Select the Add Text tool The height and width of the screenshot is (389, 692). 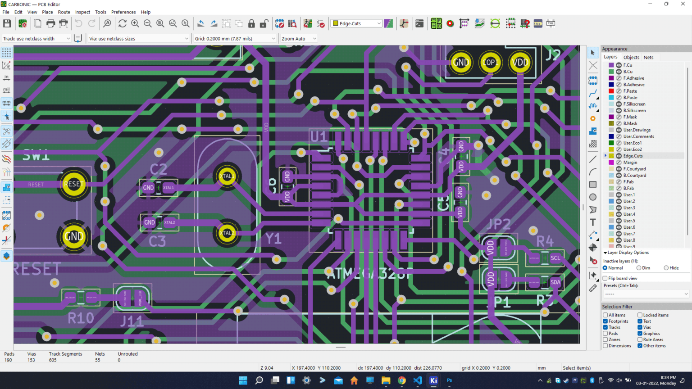coord(593,222)
